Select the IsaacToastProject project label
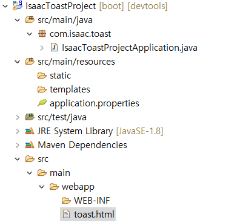The height and width of the screenshot is (223, 240). coord(61,6)
